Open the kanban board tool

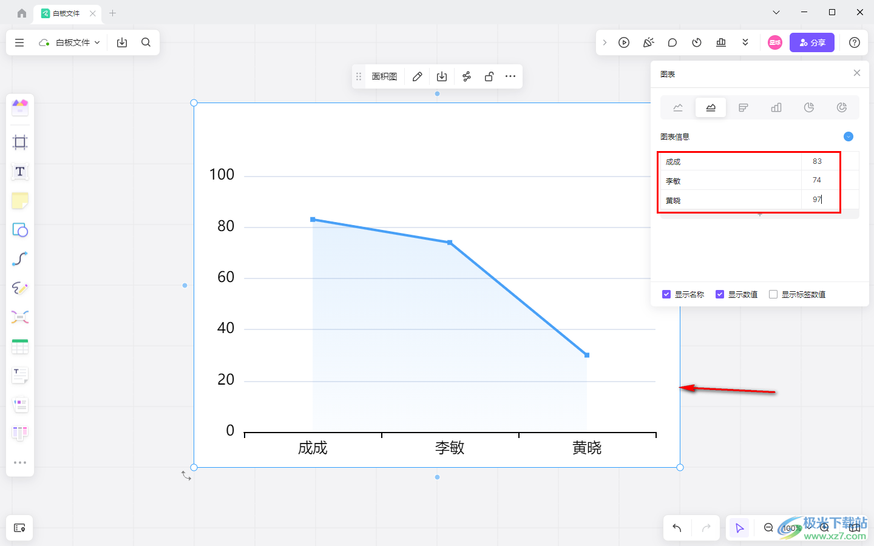click(x=20, y=433)
